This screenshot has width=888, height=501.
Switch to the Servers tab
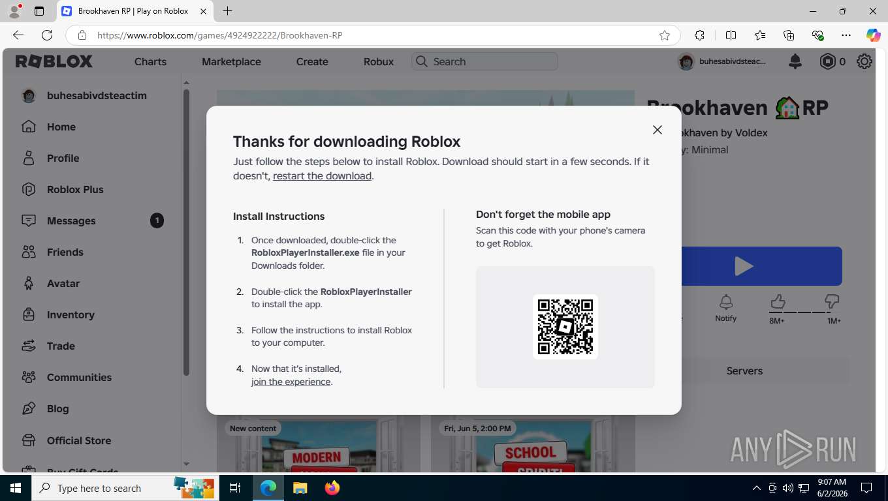point(744,371)
